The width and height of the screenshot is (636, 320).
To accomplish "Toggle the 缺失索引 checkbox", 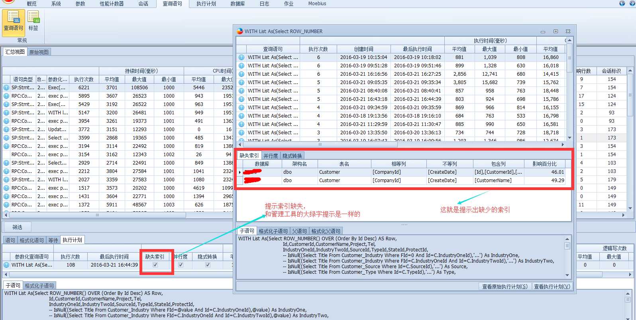I will click(155, 265).
